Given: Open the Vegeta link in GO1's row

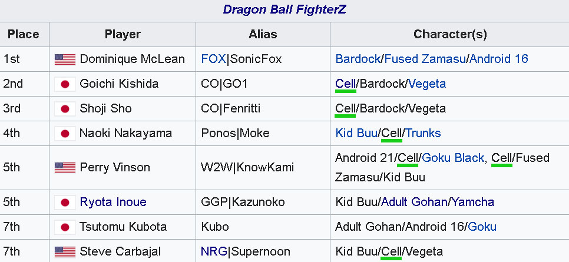Looking at the screenshot, I should pyautogui.click(x=427, y=84).
